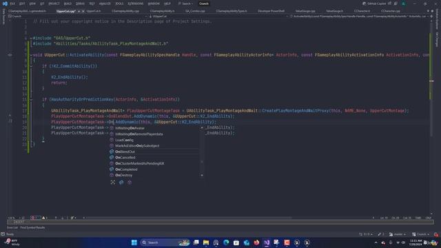Open the Debug menu

pyautogui.click(x=80, y=3)
